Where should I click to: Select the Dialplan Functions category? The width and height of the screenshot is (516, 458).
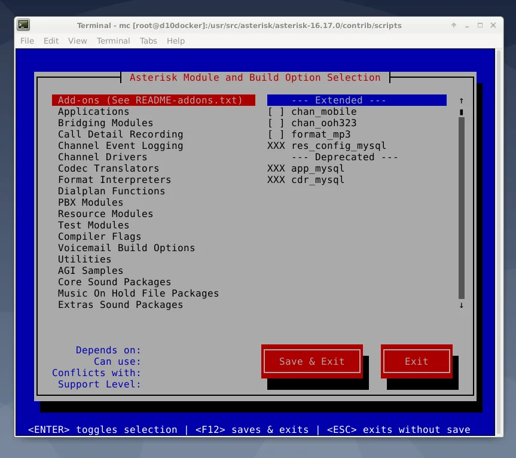(111, 191)
